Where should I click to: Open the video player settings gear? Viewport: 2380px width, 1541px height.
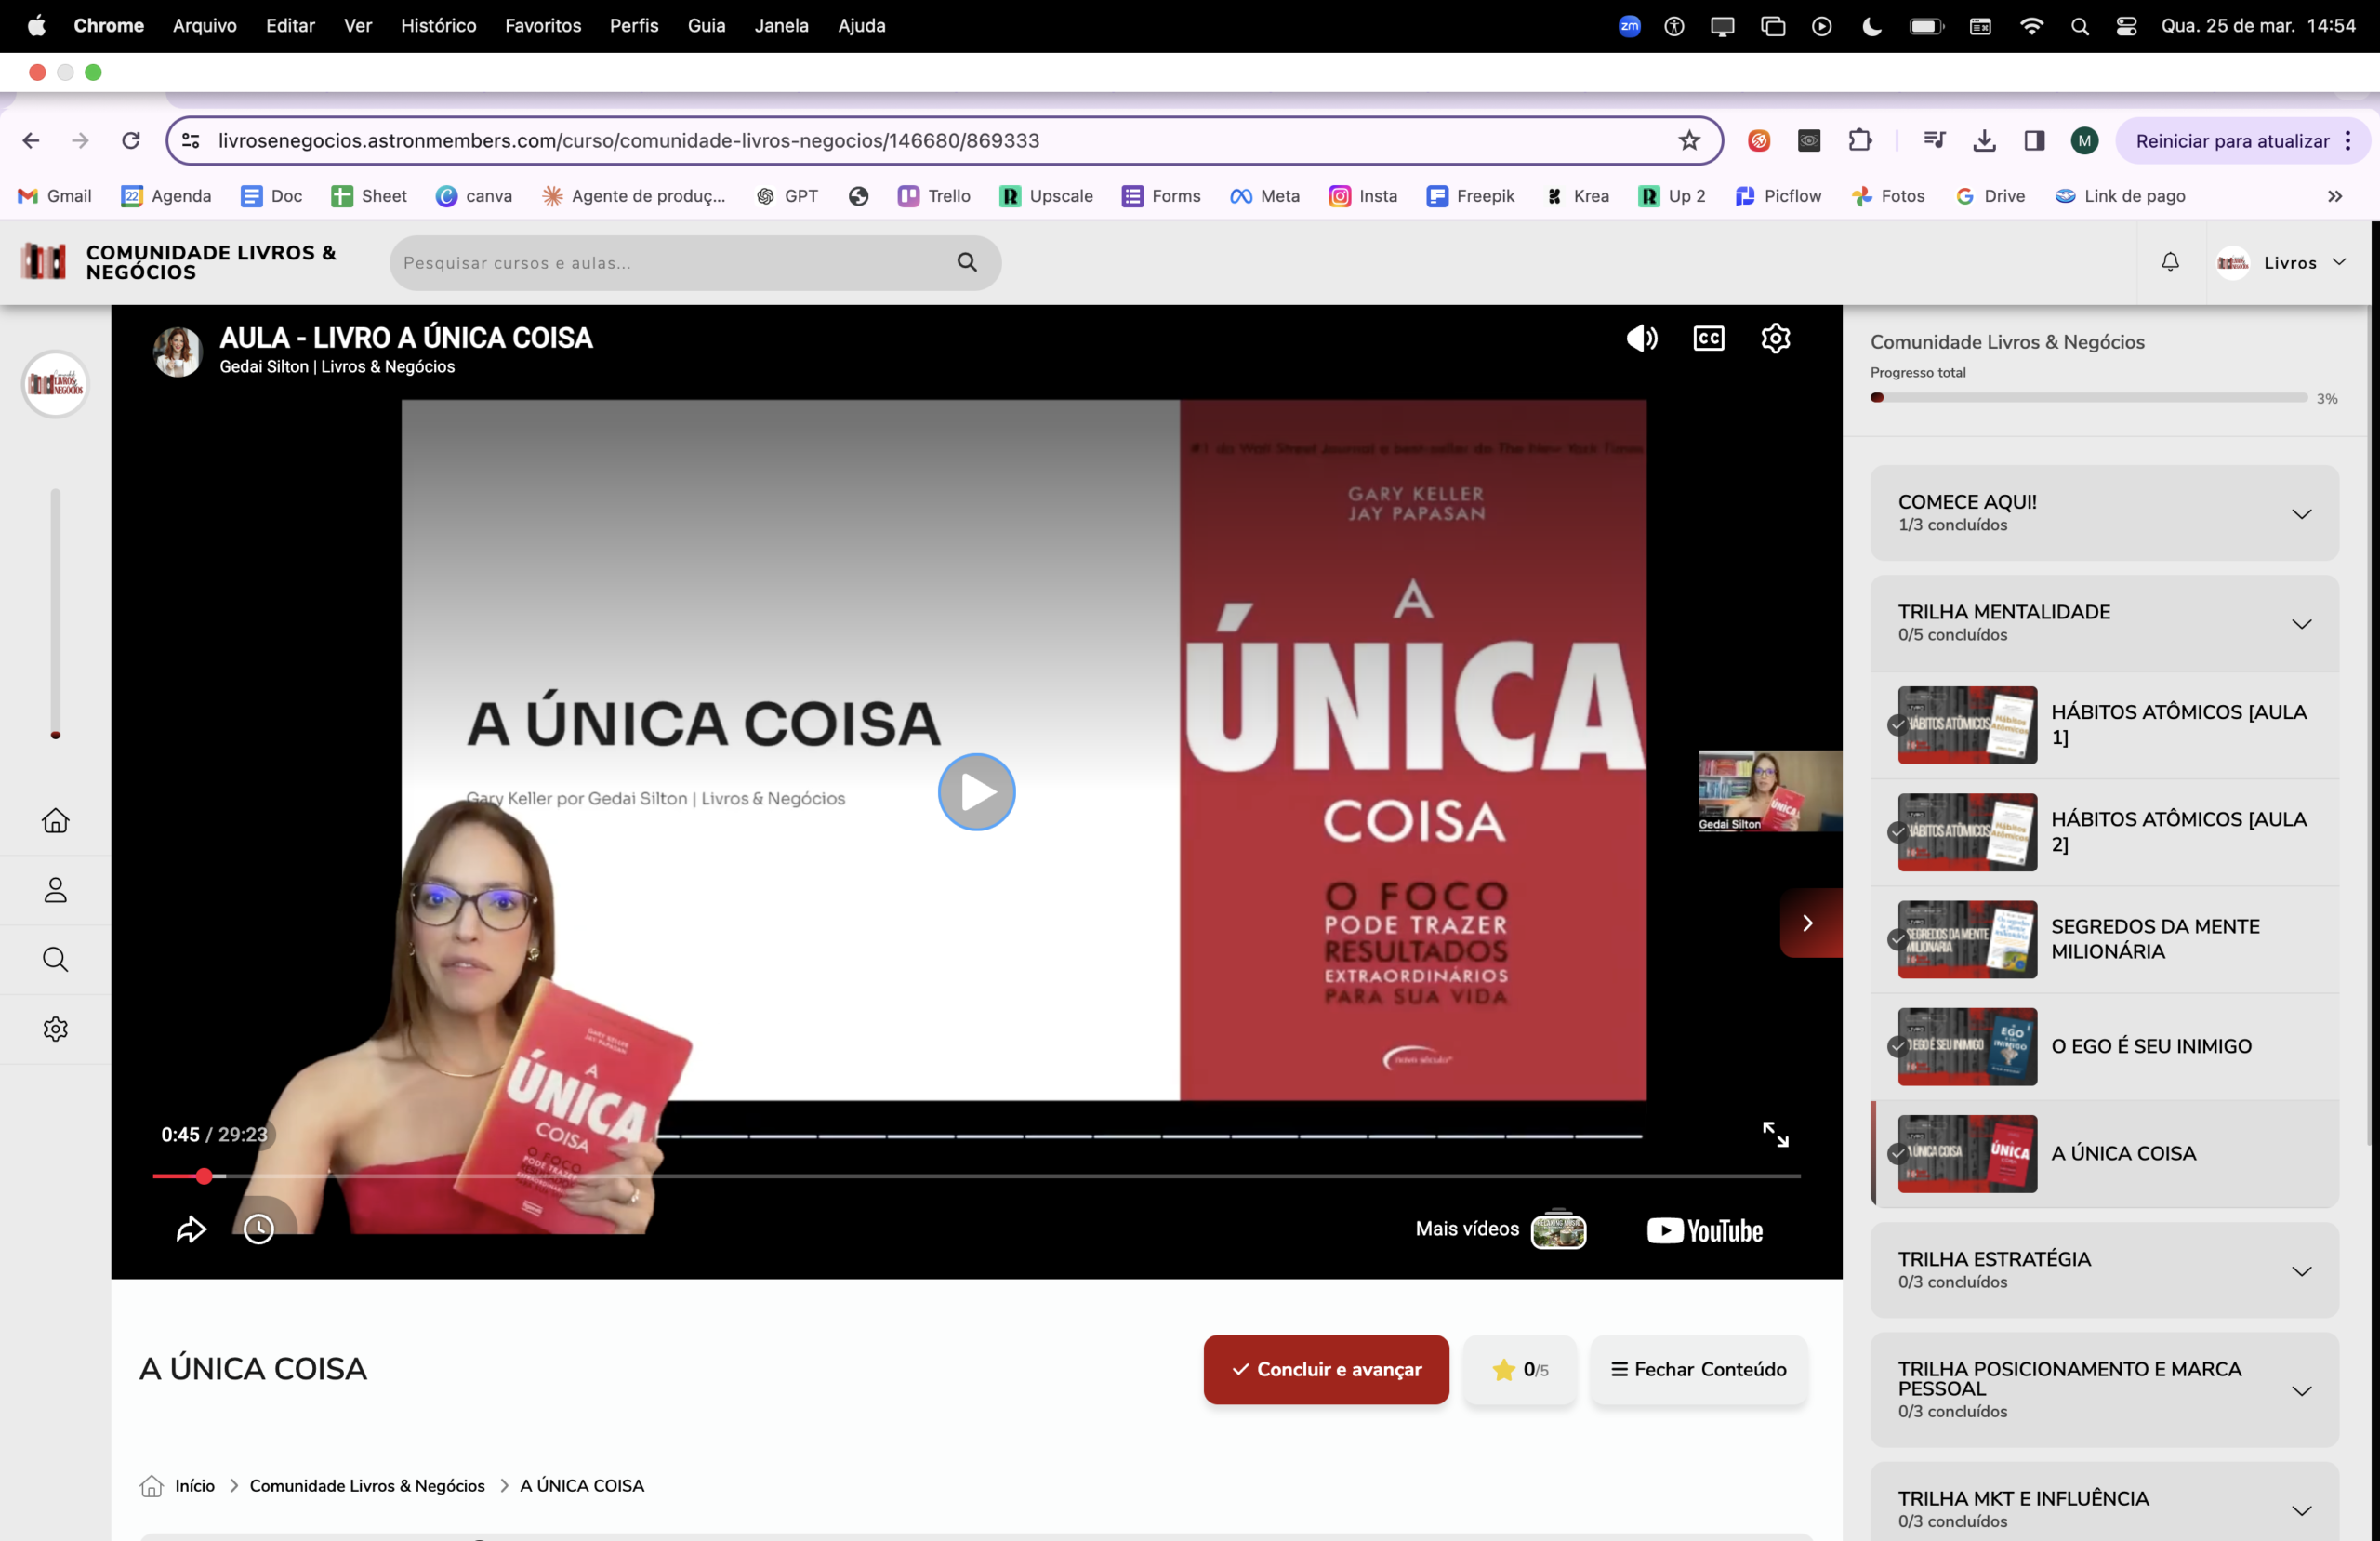1775,339
